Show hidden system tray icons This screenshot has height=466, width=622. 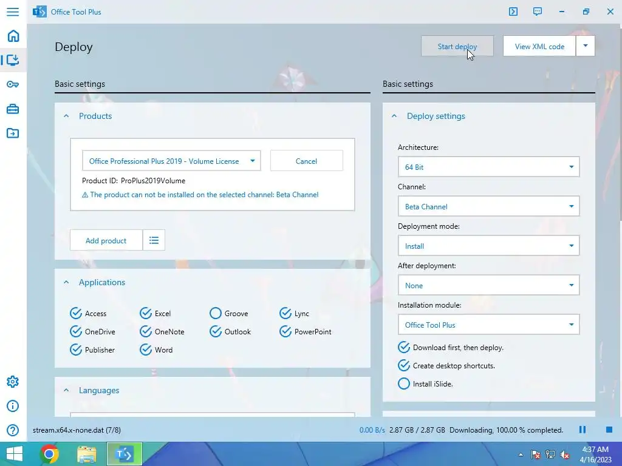click(521, 454)
